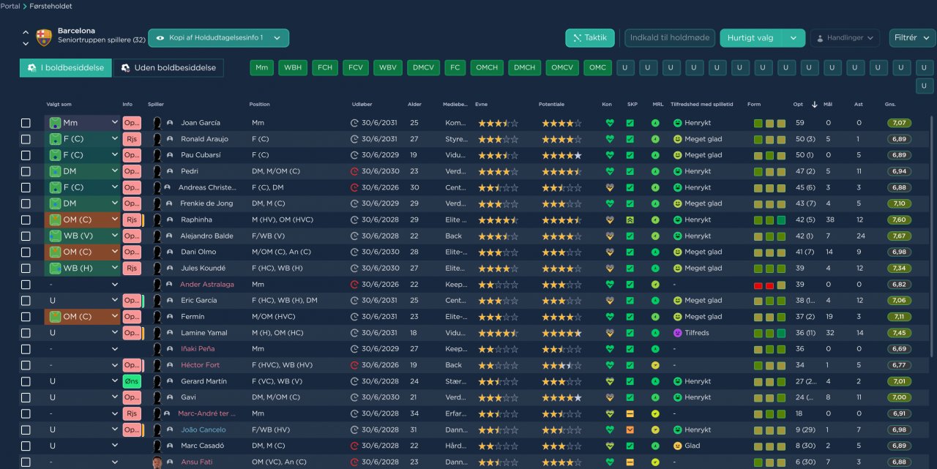Tick the checkbox for Lamine Yamal row
The width and height of the screenshot is (937, 469).
tap(26, 333)
